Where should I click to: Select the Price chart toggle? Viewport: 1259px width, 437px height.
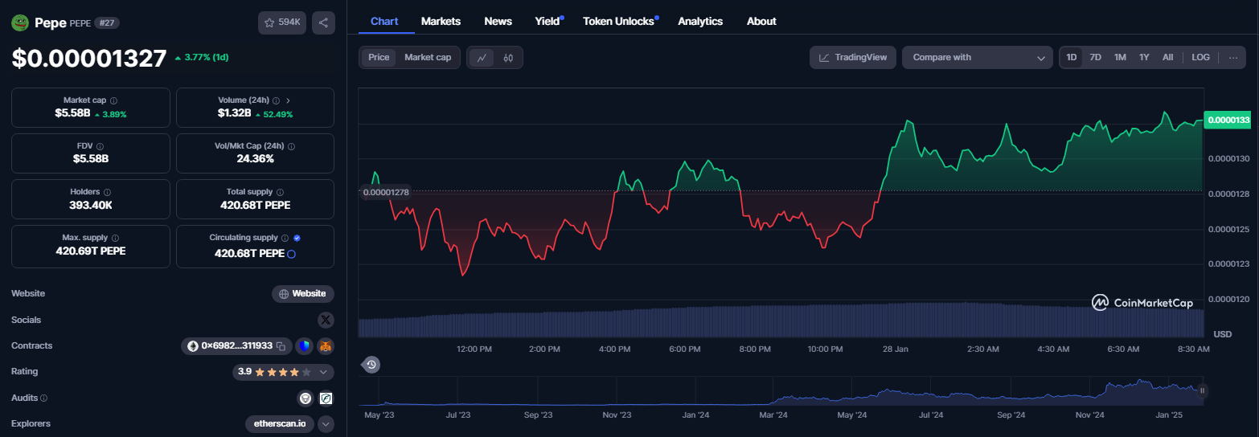click(379, 57)
